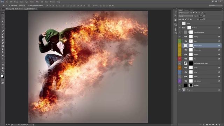Click the add layer mask button
224x126 pixels.
tap(207, 125)
